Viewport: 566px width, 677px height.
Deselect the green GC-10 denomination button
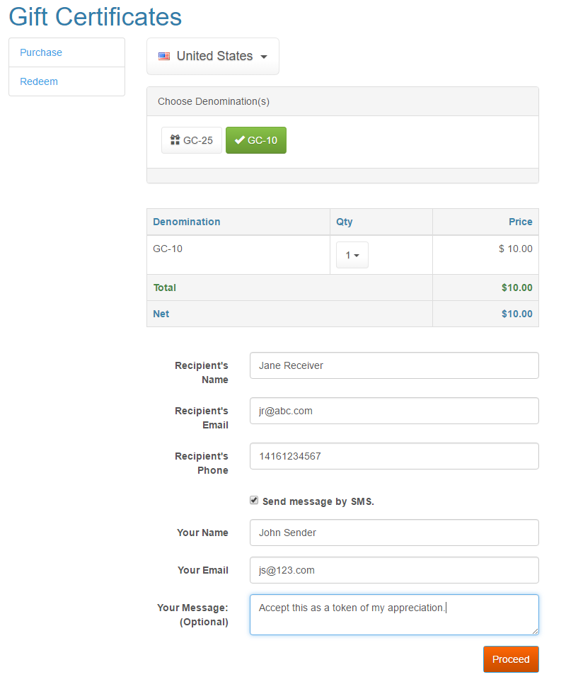[256, 140]
